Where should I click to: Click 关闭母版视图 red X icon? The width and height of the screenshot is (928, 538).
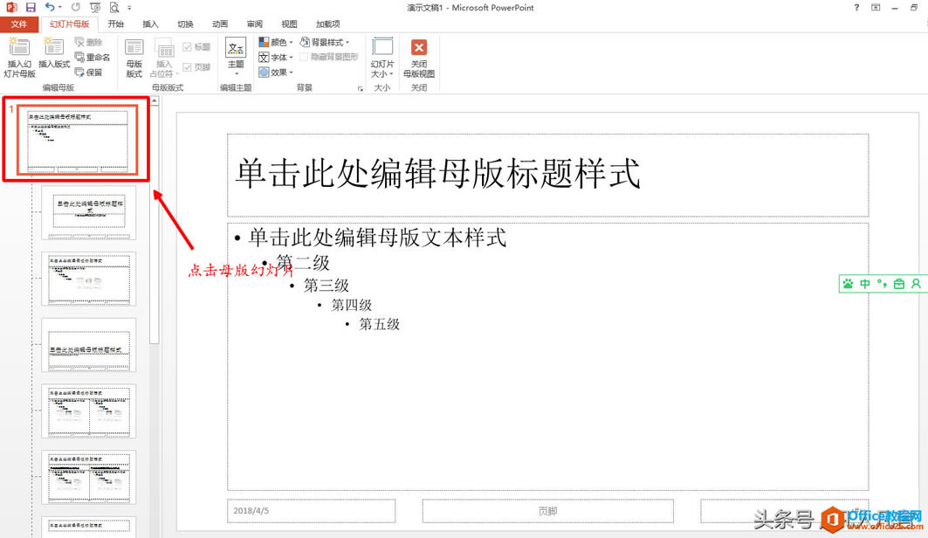(x=419, y=58)
